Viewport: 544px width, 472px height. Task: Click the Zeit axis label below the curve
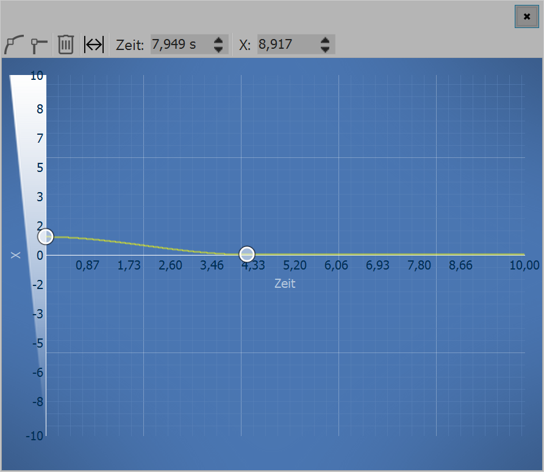(284, 284)
